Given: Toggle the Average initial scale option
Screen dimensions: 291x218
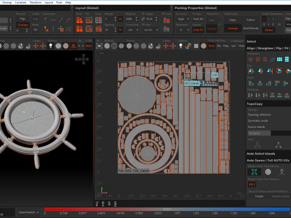Looking at the screenshot, I should 233,28.
